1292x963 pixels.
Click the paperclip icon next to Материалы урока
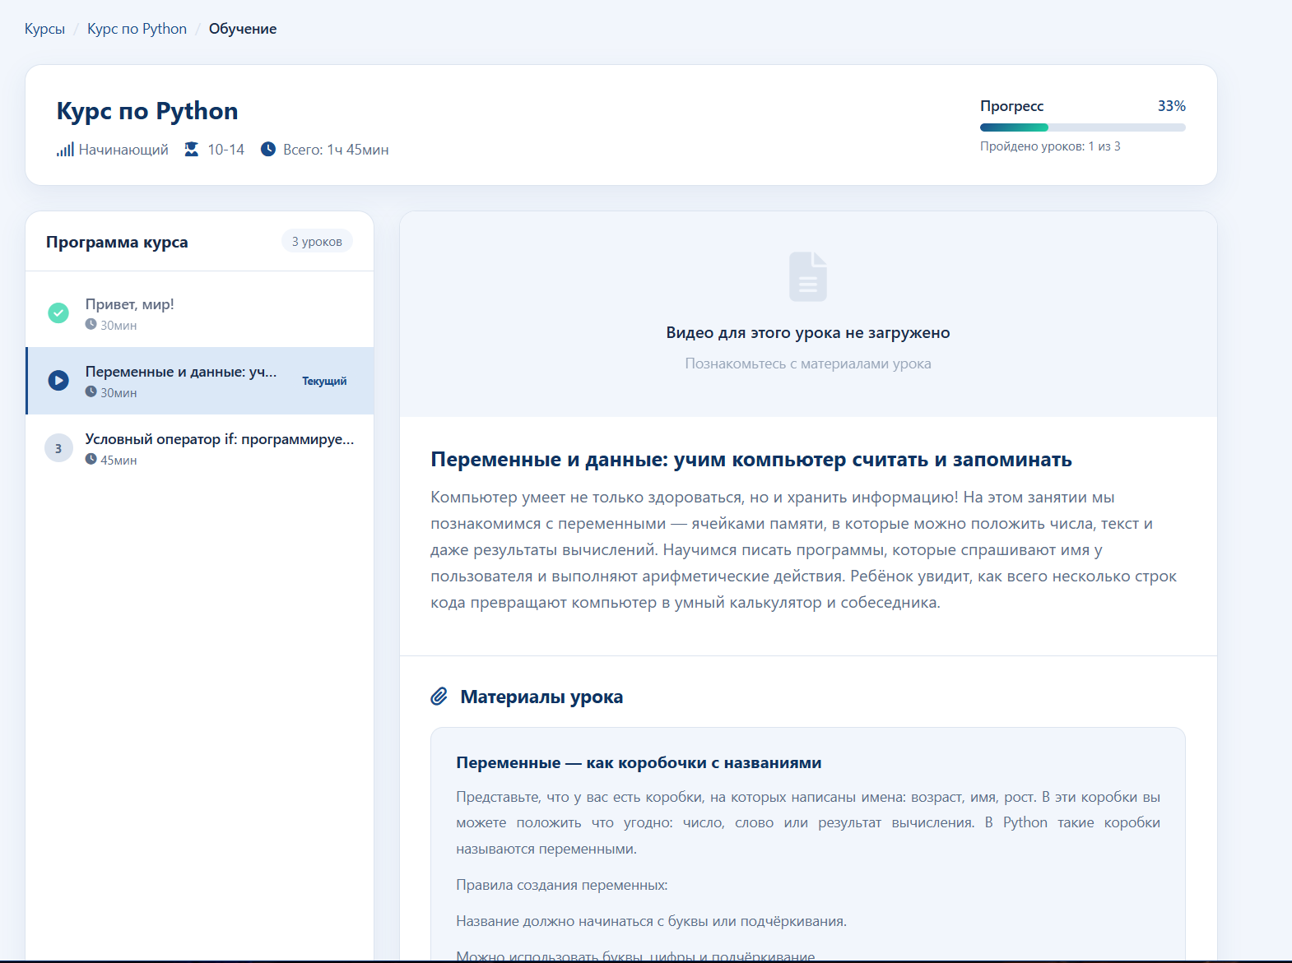point(439,697)
